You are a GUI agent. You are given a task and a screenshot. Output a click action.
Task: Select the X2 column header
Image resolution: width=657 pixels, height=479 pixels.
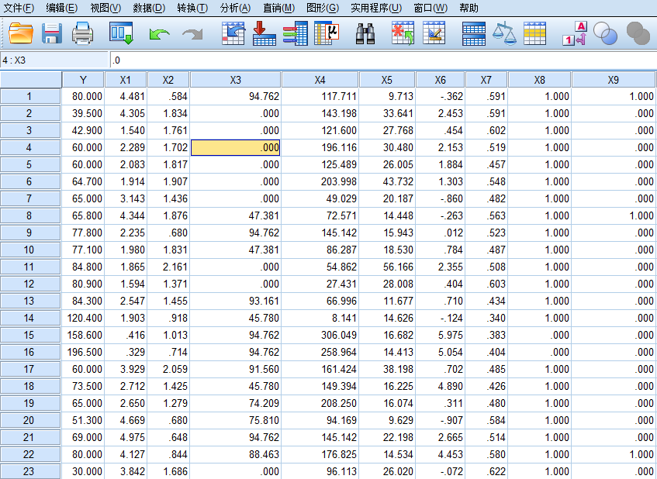tap(168, 80)
